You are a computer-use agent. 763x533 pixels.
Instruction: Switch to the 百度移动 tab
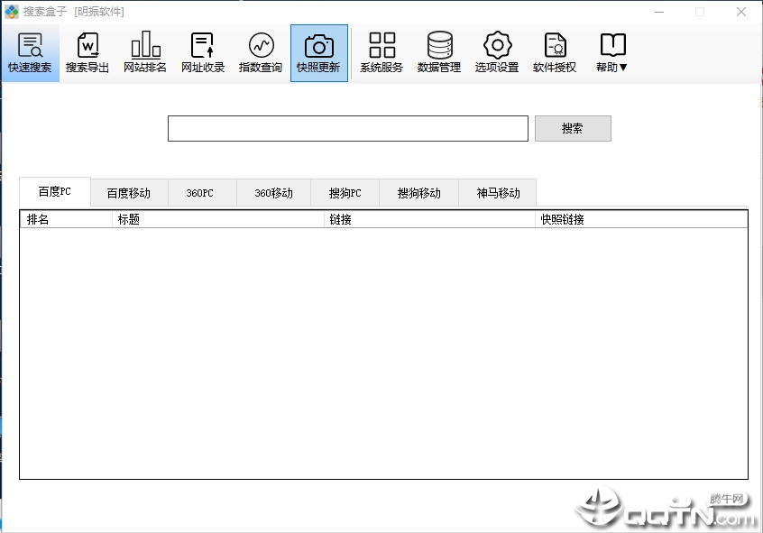click(x=129, y=193)
